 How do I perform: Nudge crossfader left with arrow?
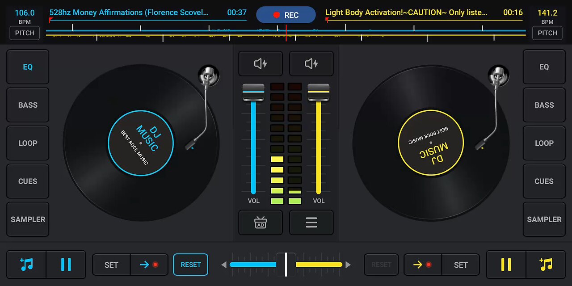pos(224,265)
